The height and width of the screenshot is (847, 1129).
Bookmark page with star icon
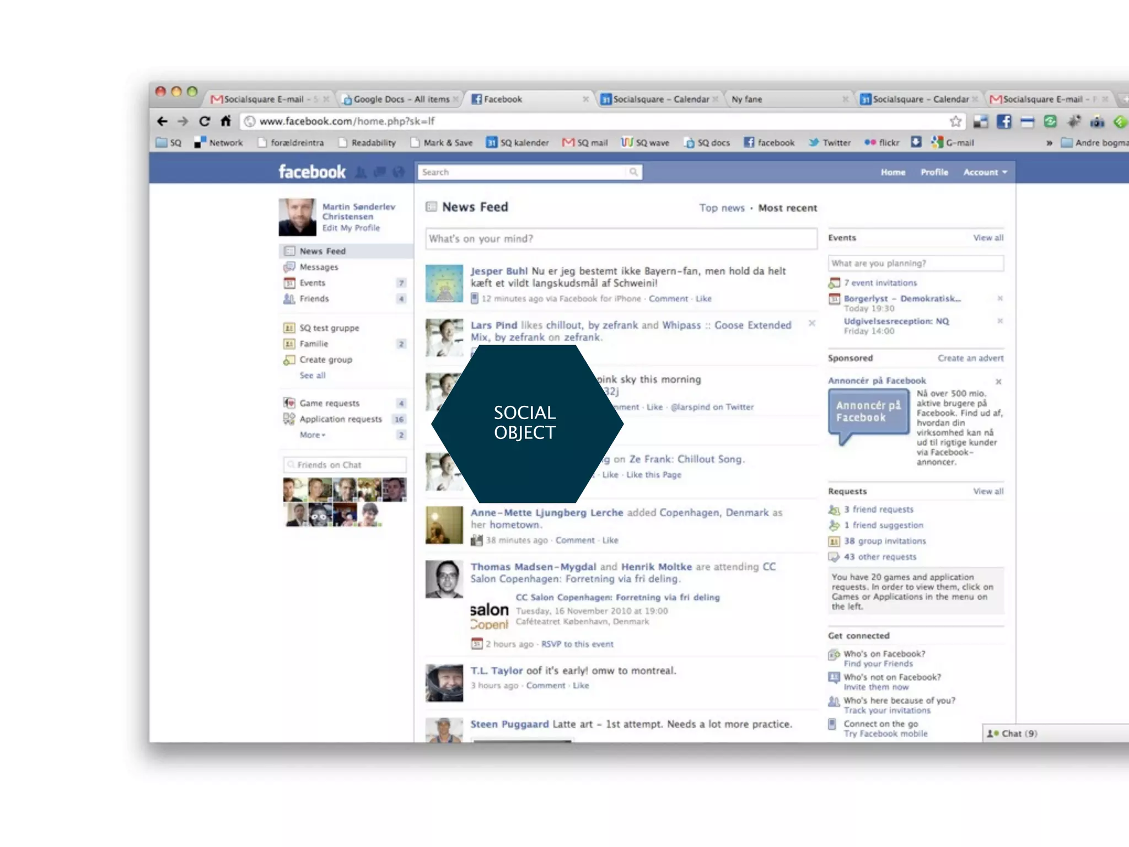[955, 121]
